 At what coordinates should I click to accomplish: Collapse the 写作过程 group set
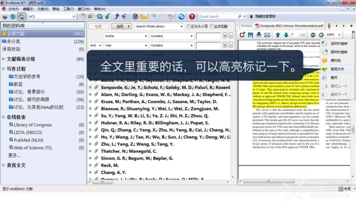(x=3, y=69)
